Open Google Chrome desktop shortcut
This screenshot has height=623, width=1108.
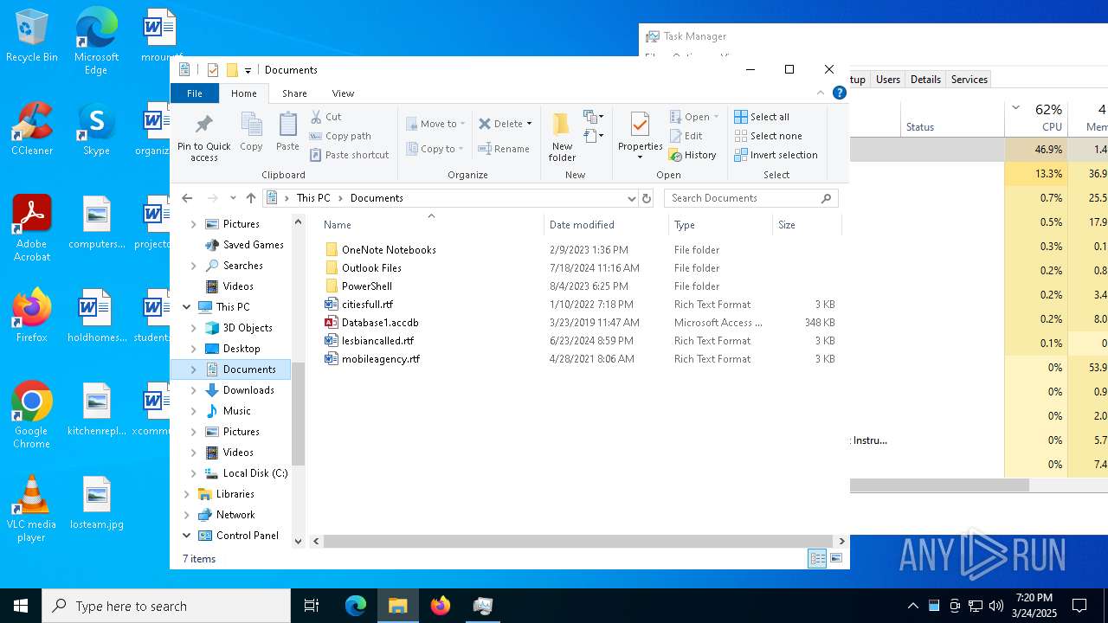pos(32,415)
